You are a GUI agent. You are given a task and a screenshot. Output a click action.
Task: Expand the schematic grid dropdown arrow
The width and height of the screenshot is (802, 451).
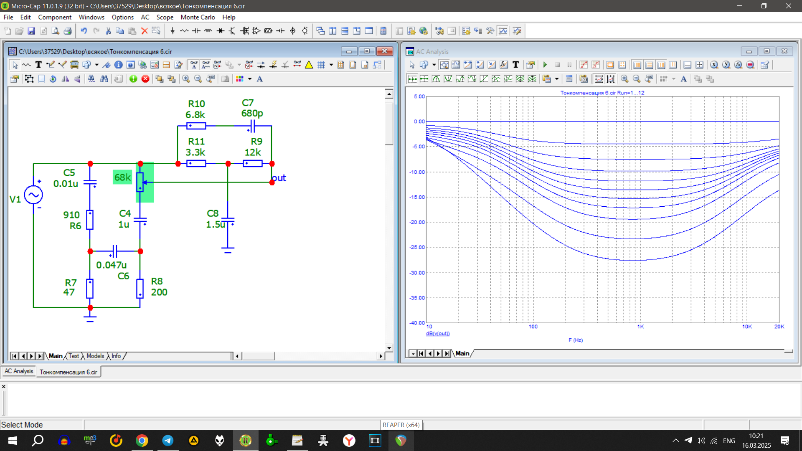331,65
